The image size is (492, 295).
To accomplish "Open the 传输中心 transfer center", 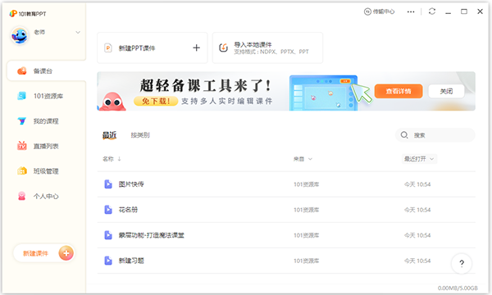I will point(379,11).
